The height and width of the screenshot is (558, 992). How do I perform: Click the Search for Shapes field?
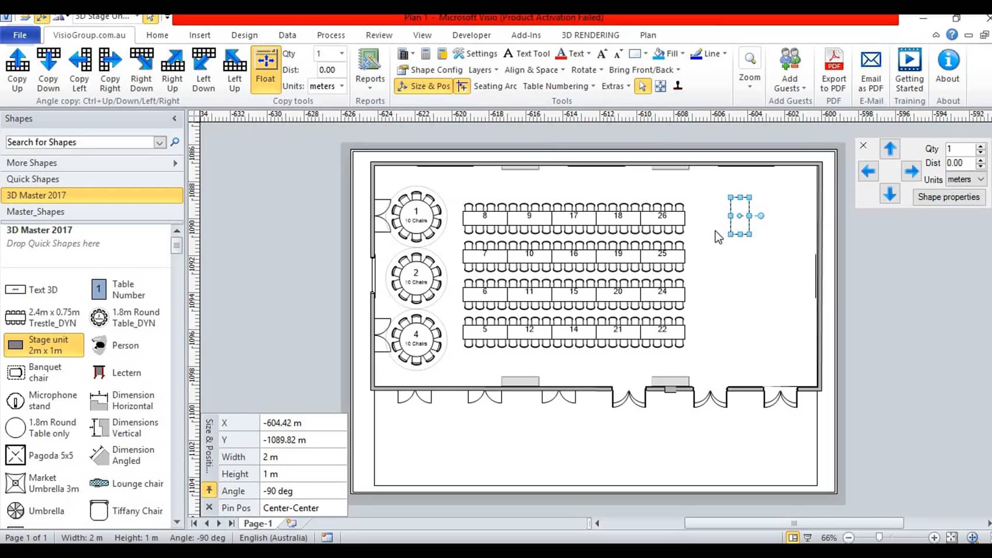(x=79, y=142)
